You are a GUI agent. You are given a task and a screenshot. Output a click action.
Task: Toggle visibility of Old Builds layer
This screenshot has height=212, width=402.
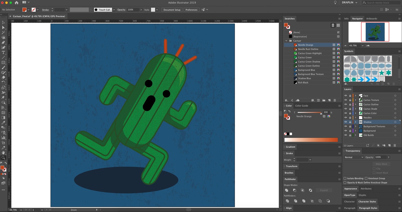click(x=345, y=135)
